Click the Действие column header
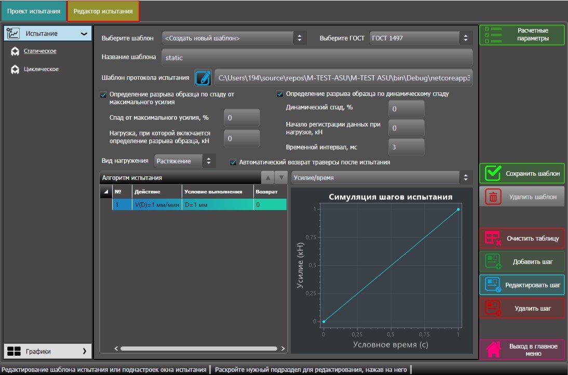568x375 pixels. click(x=157, y=192)
